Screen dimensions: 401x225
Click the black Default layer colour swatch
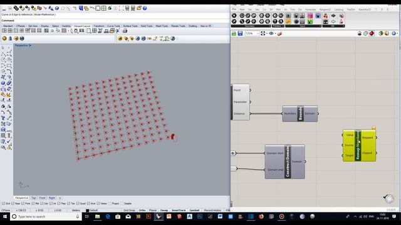coord(88,211)
